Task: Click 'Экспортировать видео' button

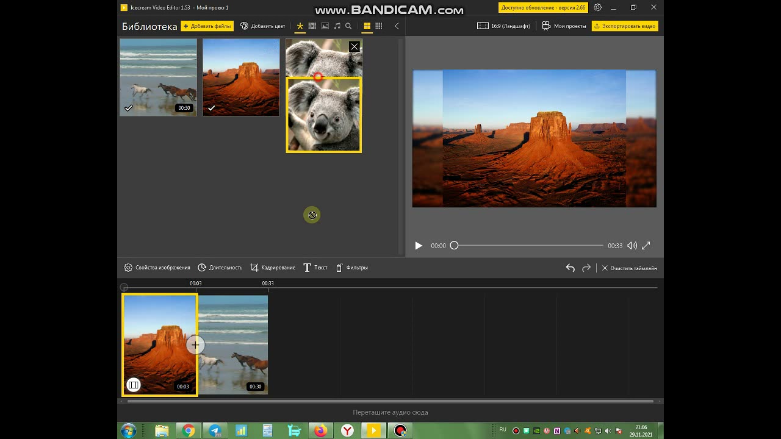Action: tap(625, 26)
